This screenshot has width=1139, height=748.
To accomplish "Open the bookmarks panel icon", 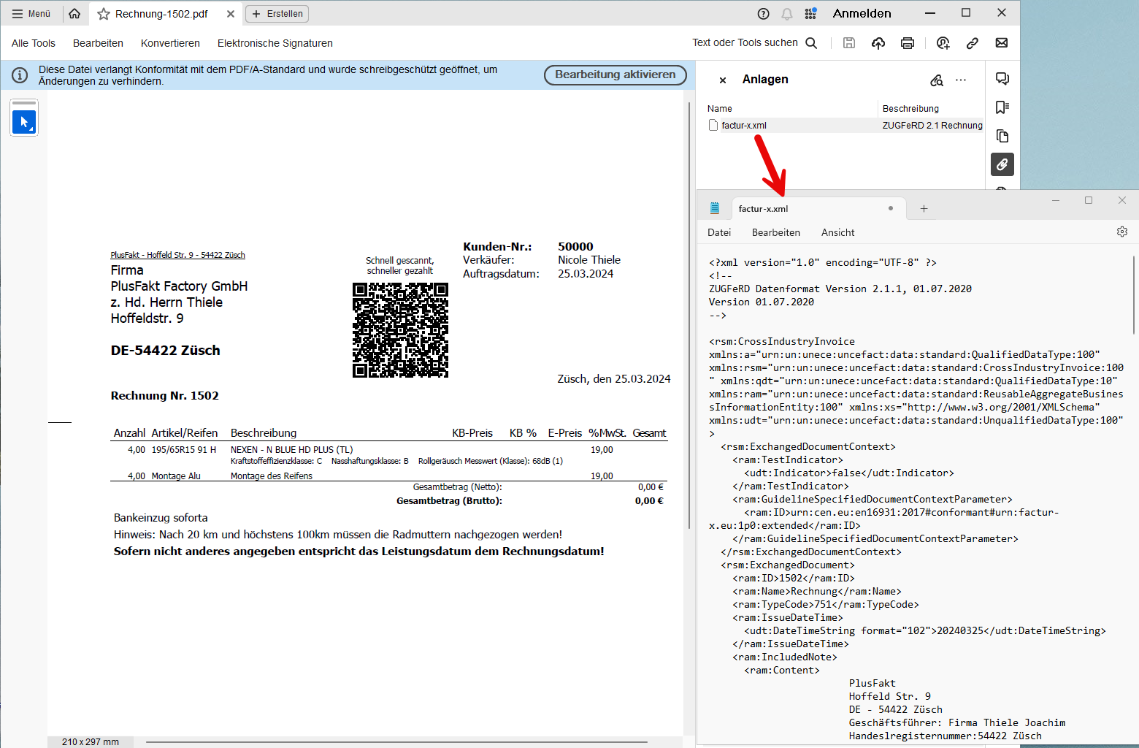I will point(1002,107).
